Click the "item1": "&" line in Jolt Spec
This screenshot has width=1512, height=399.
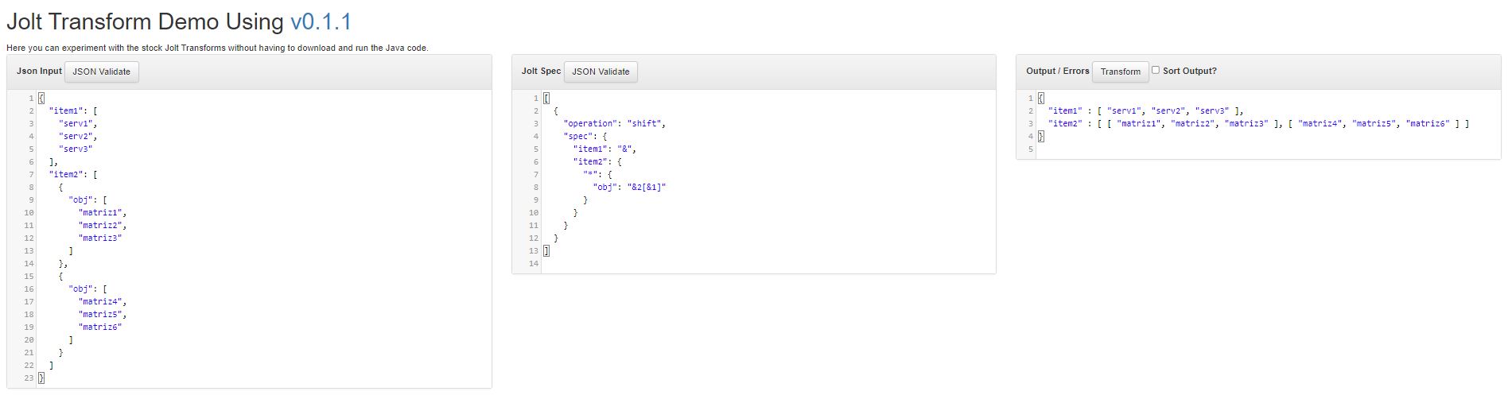tap(605, 149)
